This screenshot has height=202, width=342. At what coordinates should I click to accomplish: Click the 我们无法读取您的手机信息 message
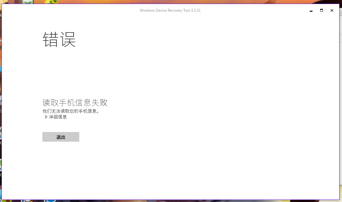pyautogui.click(x=71, y=111)
